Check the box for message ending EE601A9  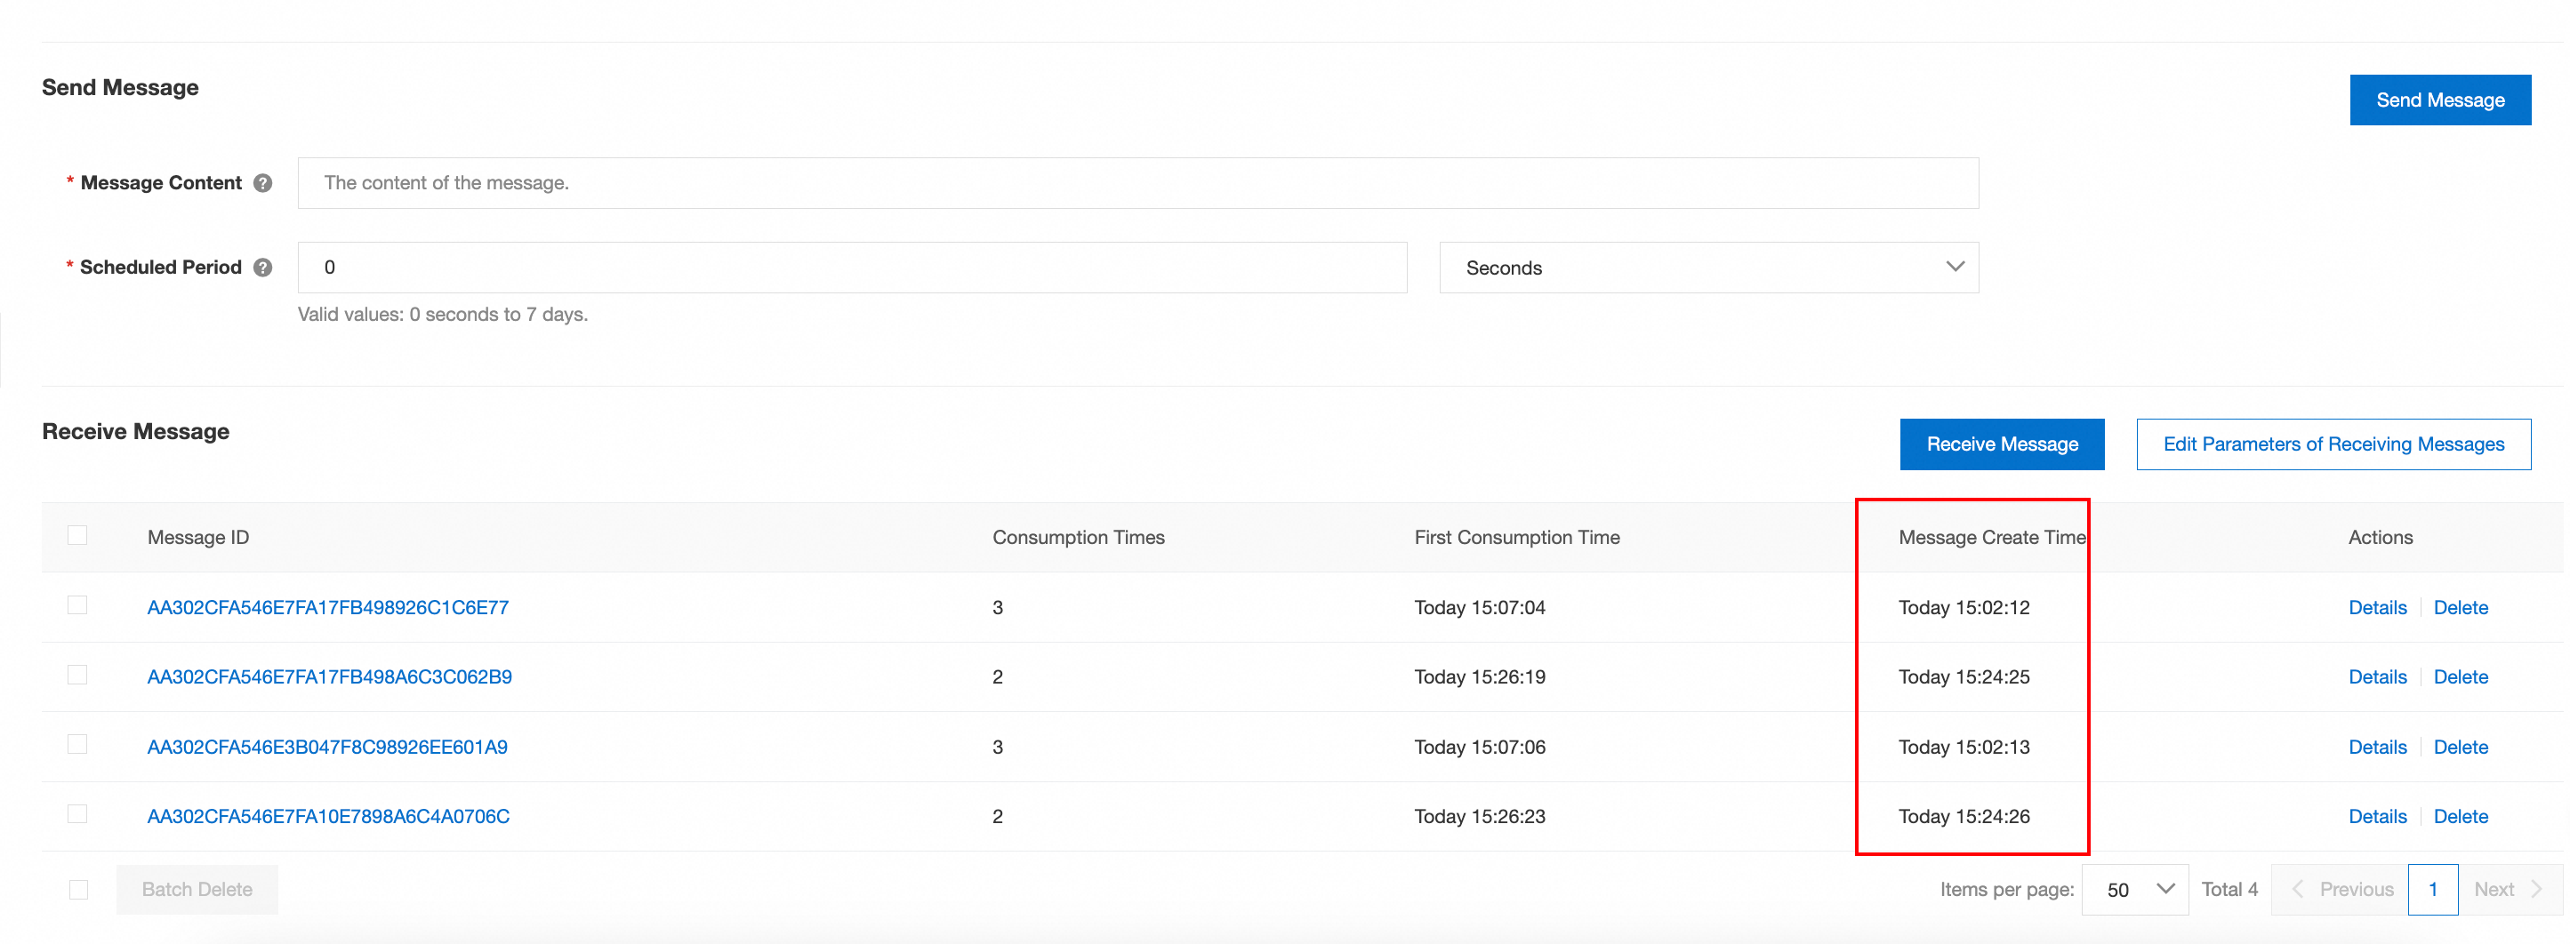click(78, 746)
